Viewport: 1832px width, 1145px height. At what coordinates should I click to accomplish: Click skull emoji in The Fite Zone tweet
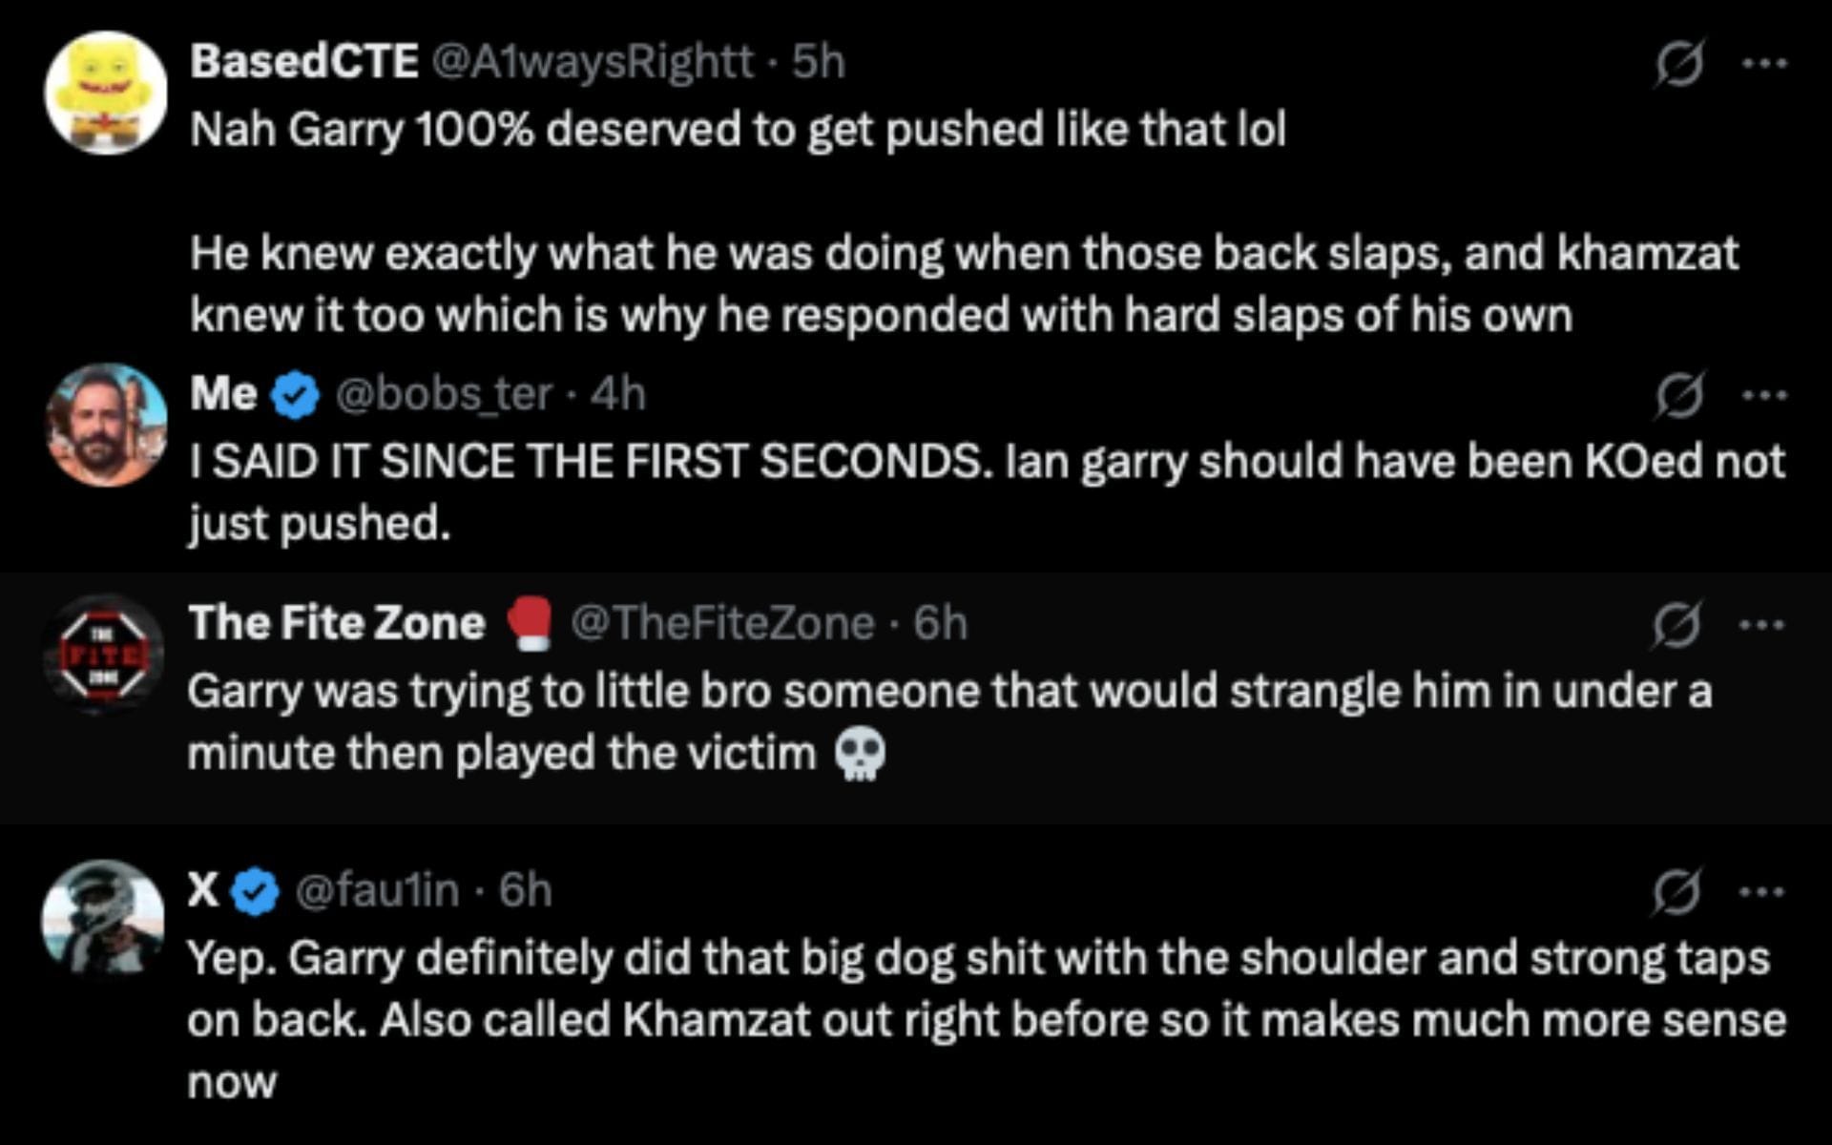coord(860,755)
